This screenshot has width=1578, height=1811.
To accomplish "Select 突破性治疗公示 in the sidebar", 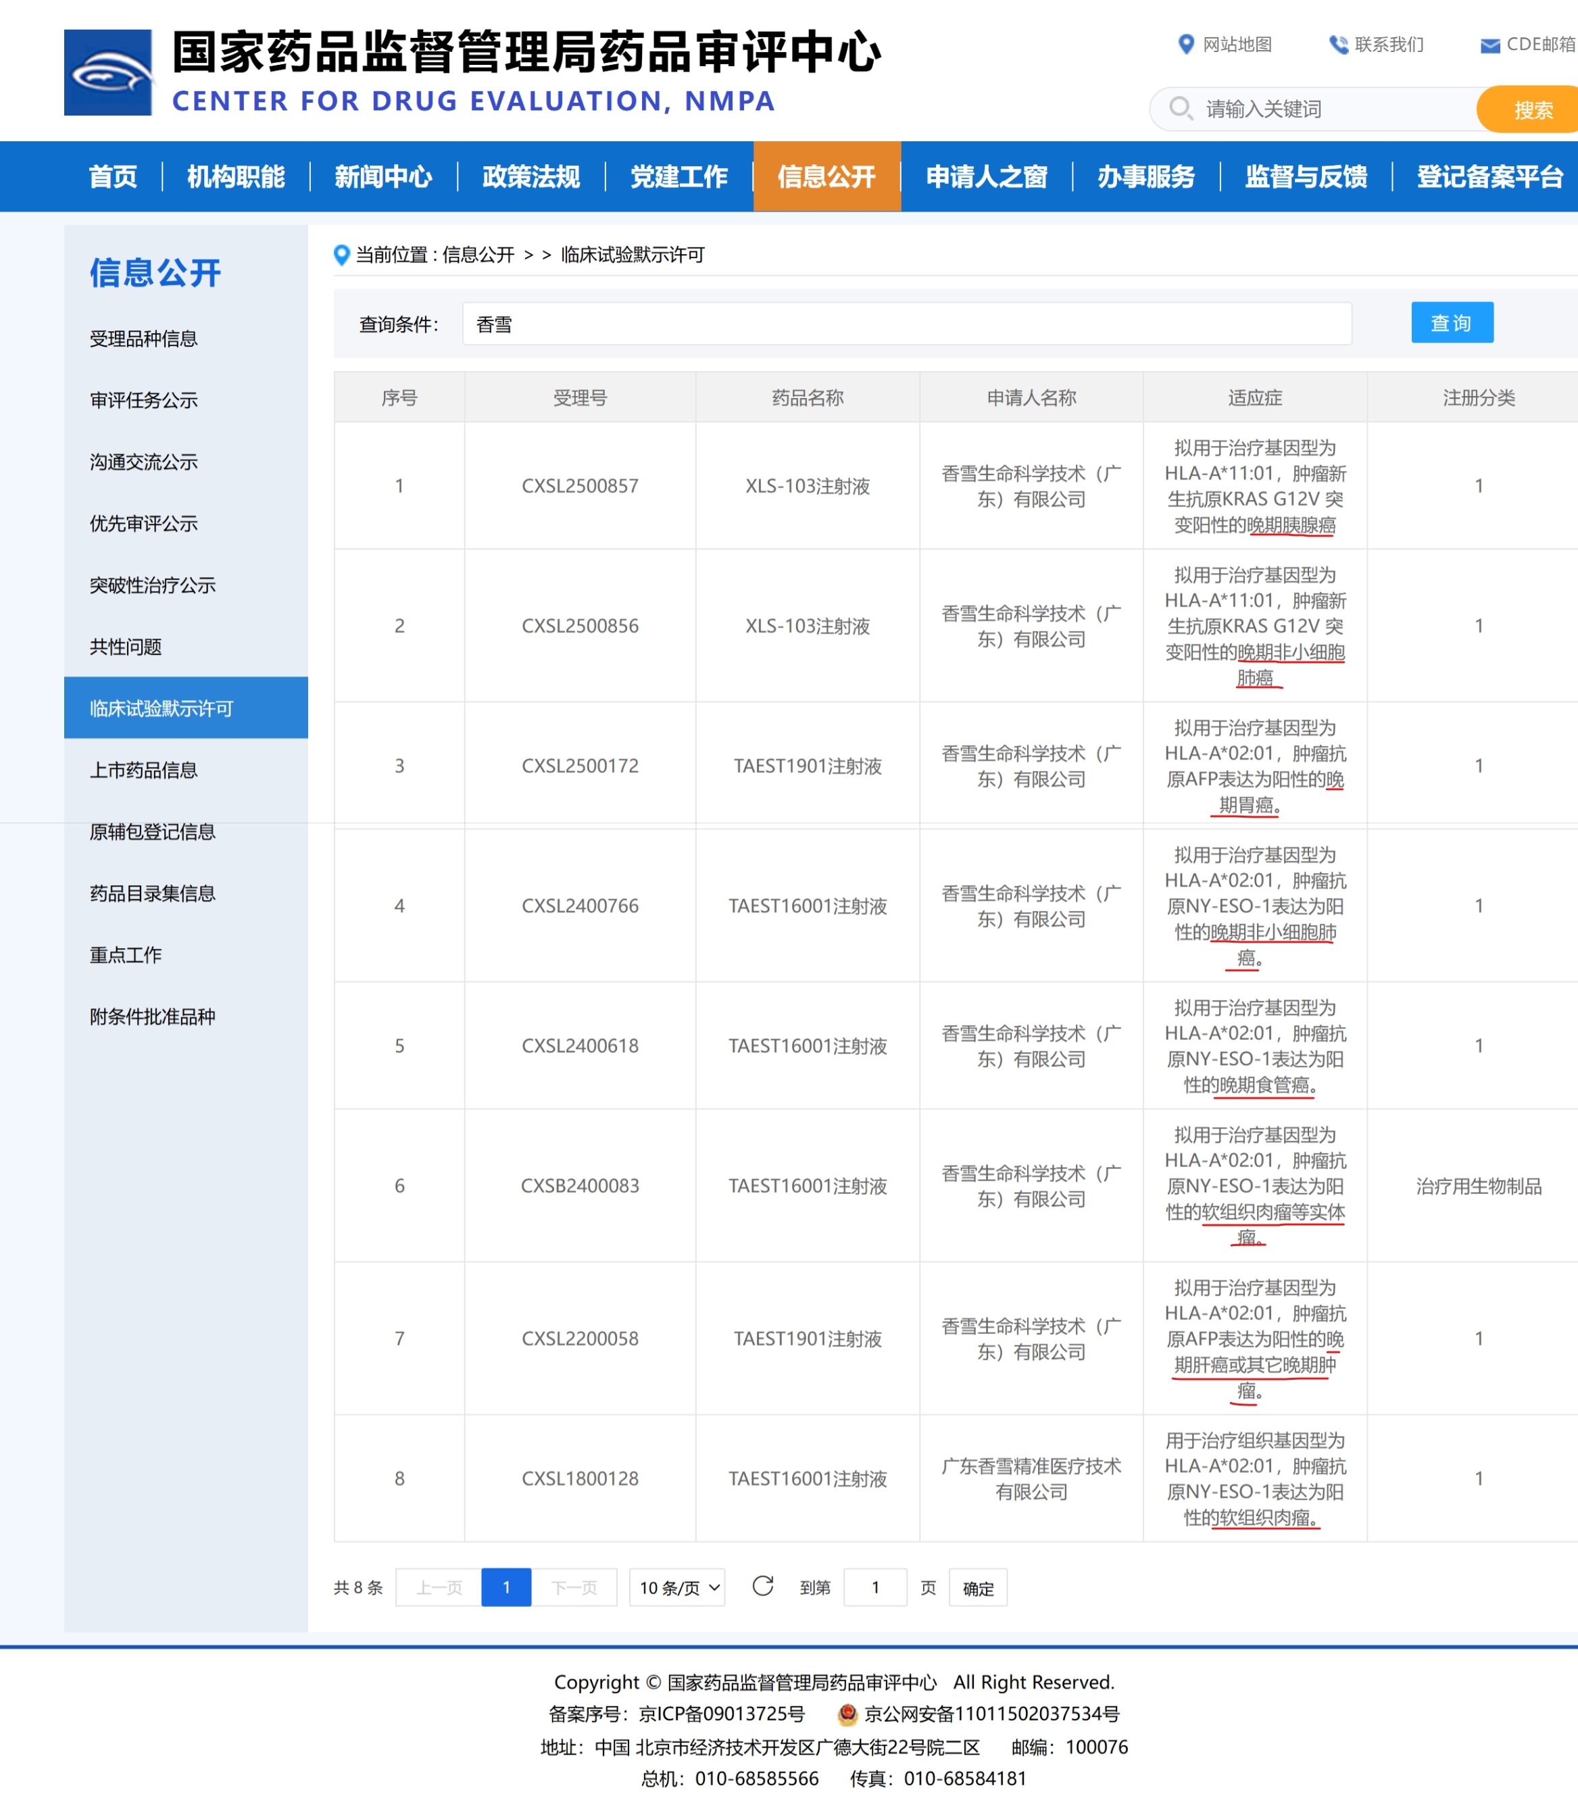I will click(x=152, y=585).
